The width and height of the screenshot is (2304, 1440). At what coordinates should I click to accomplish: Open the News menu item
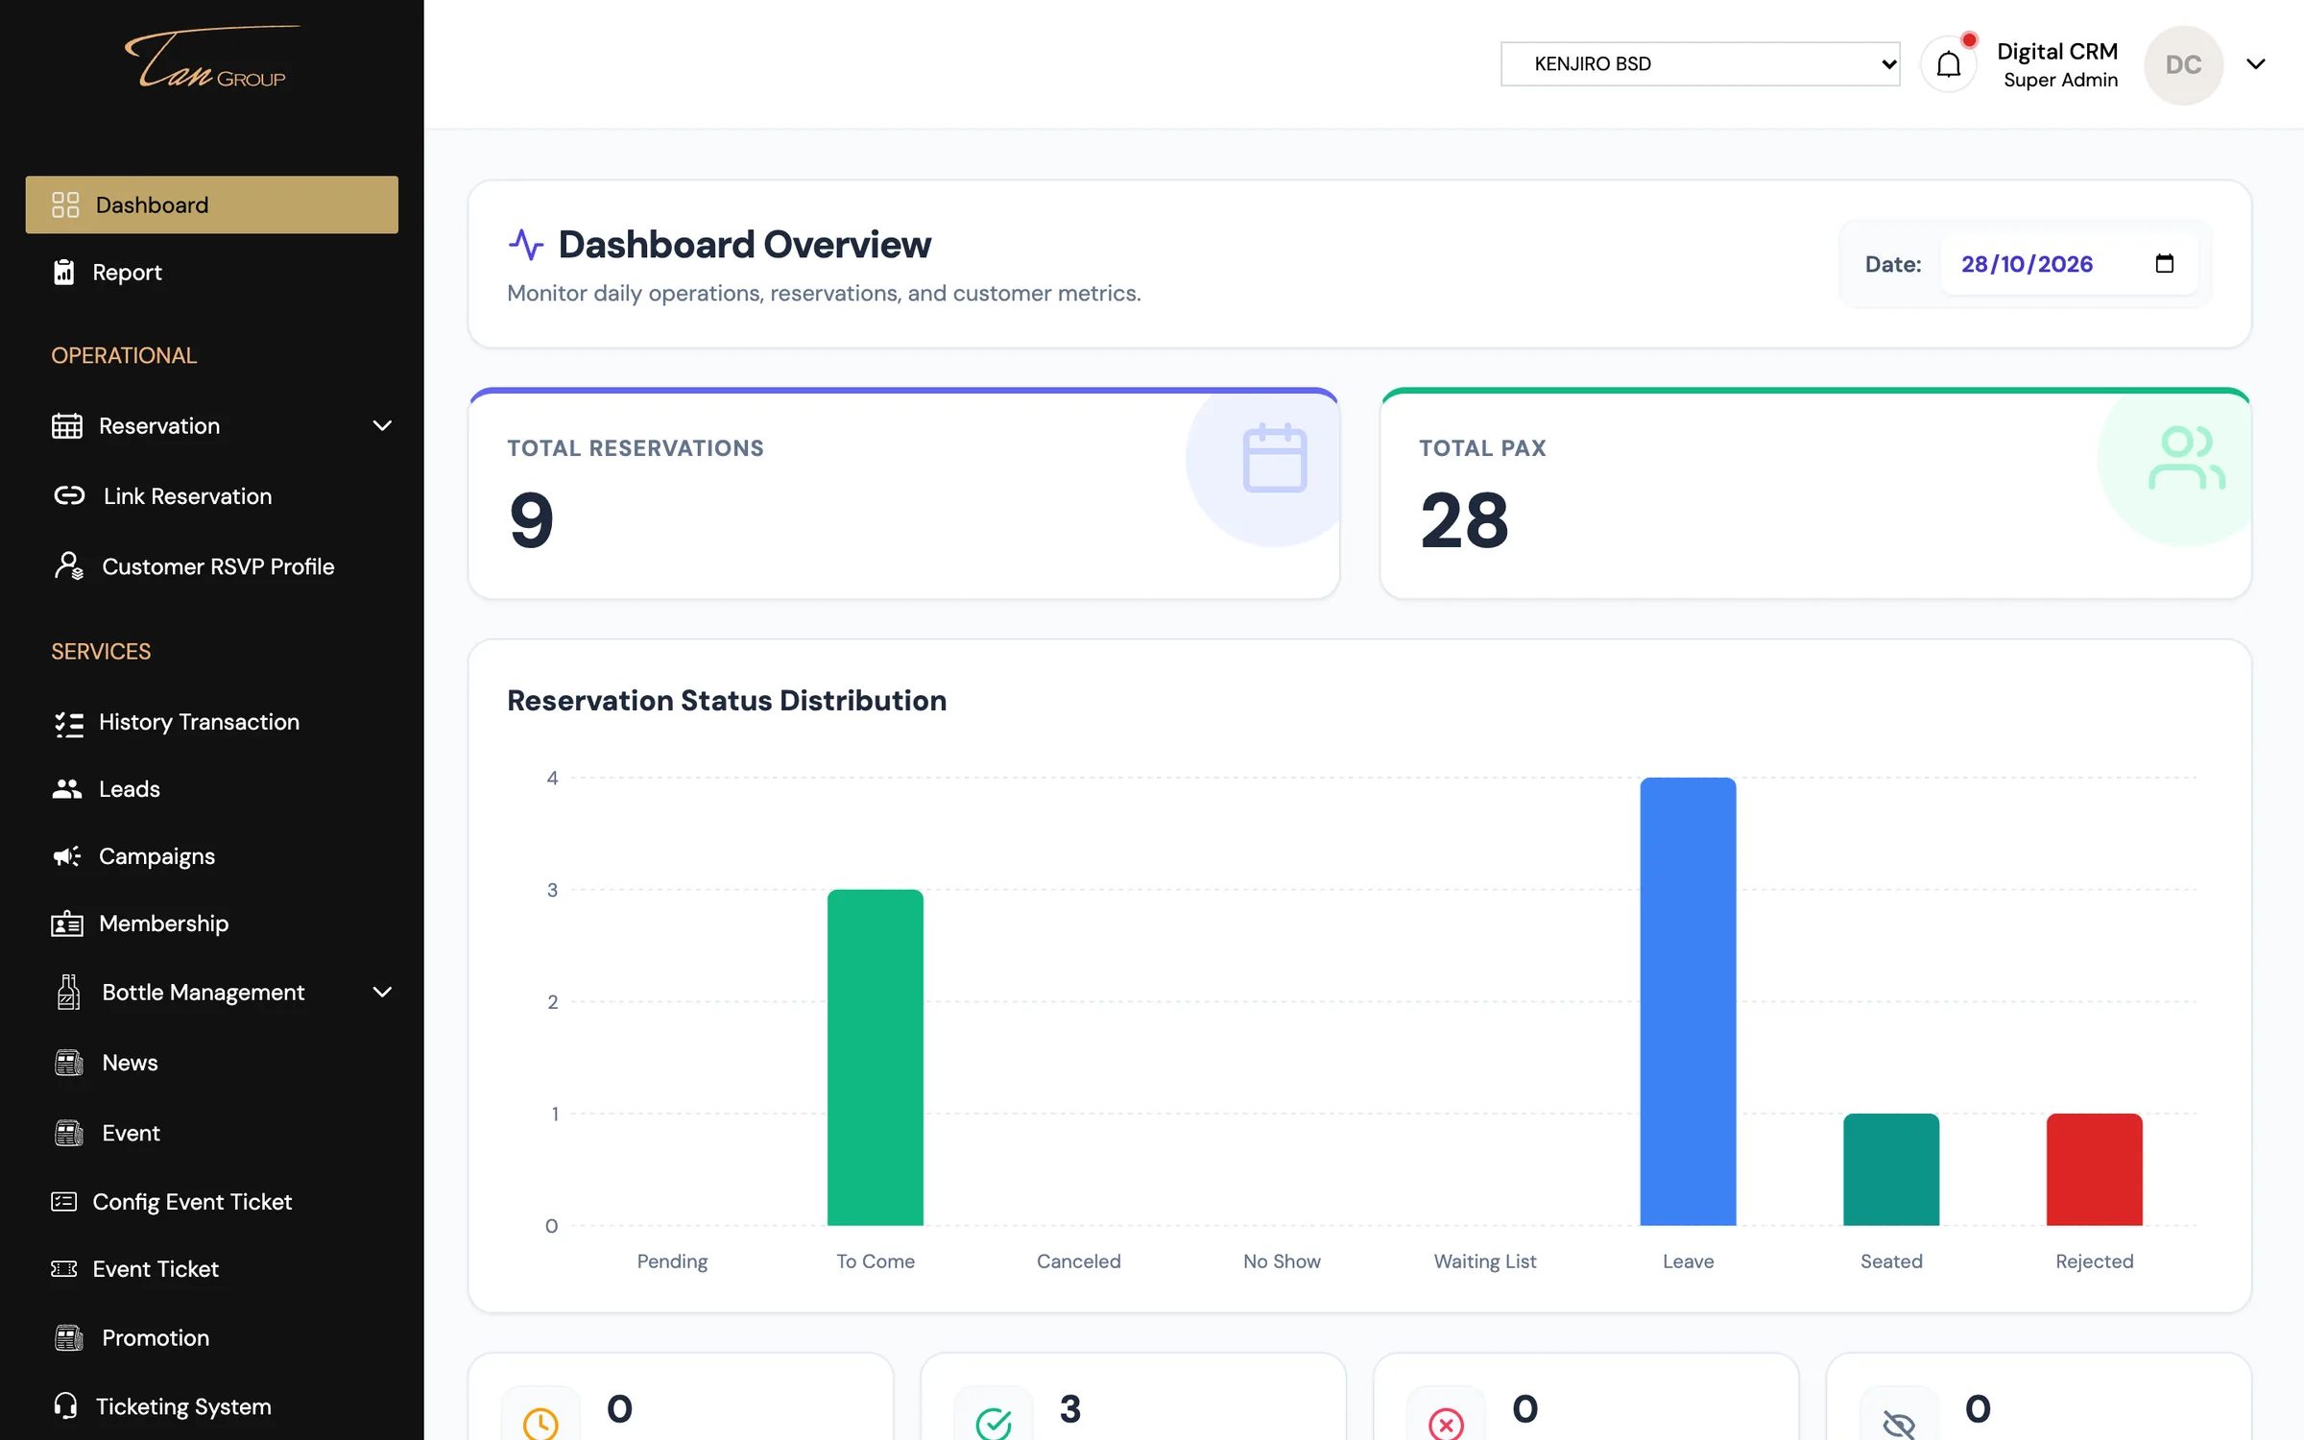pos(211,1062)
